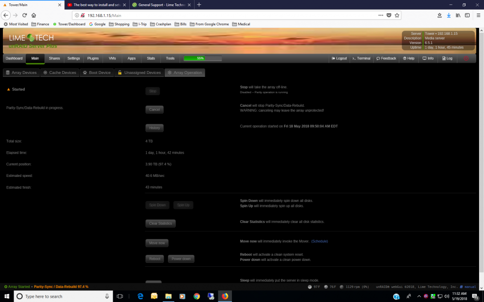484x302 pixels.
Task: Switch to Cache Devices tab
Action: pos(60,72)
